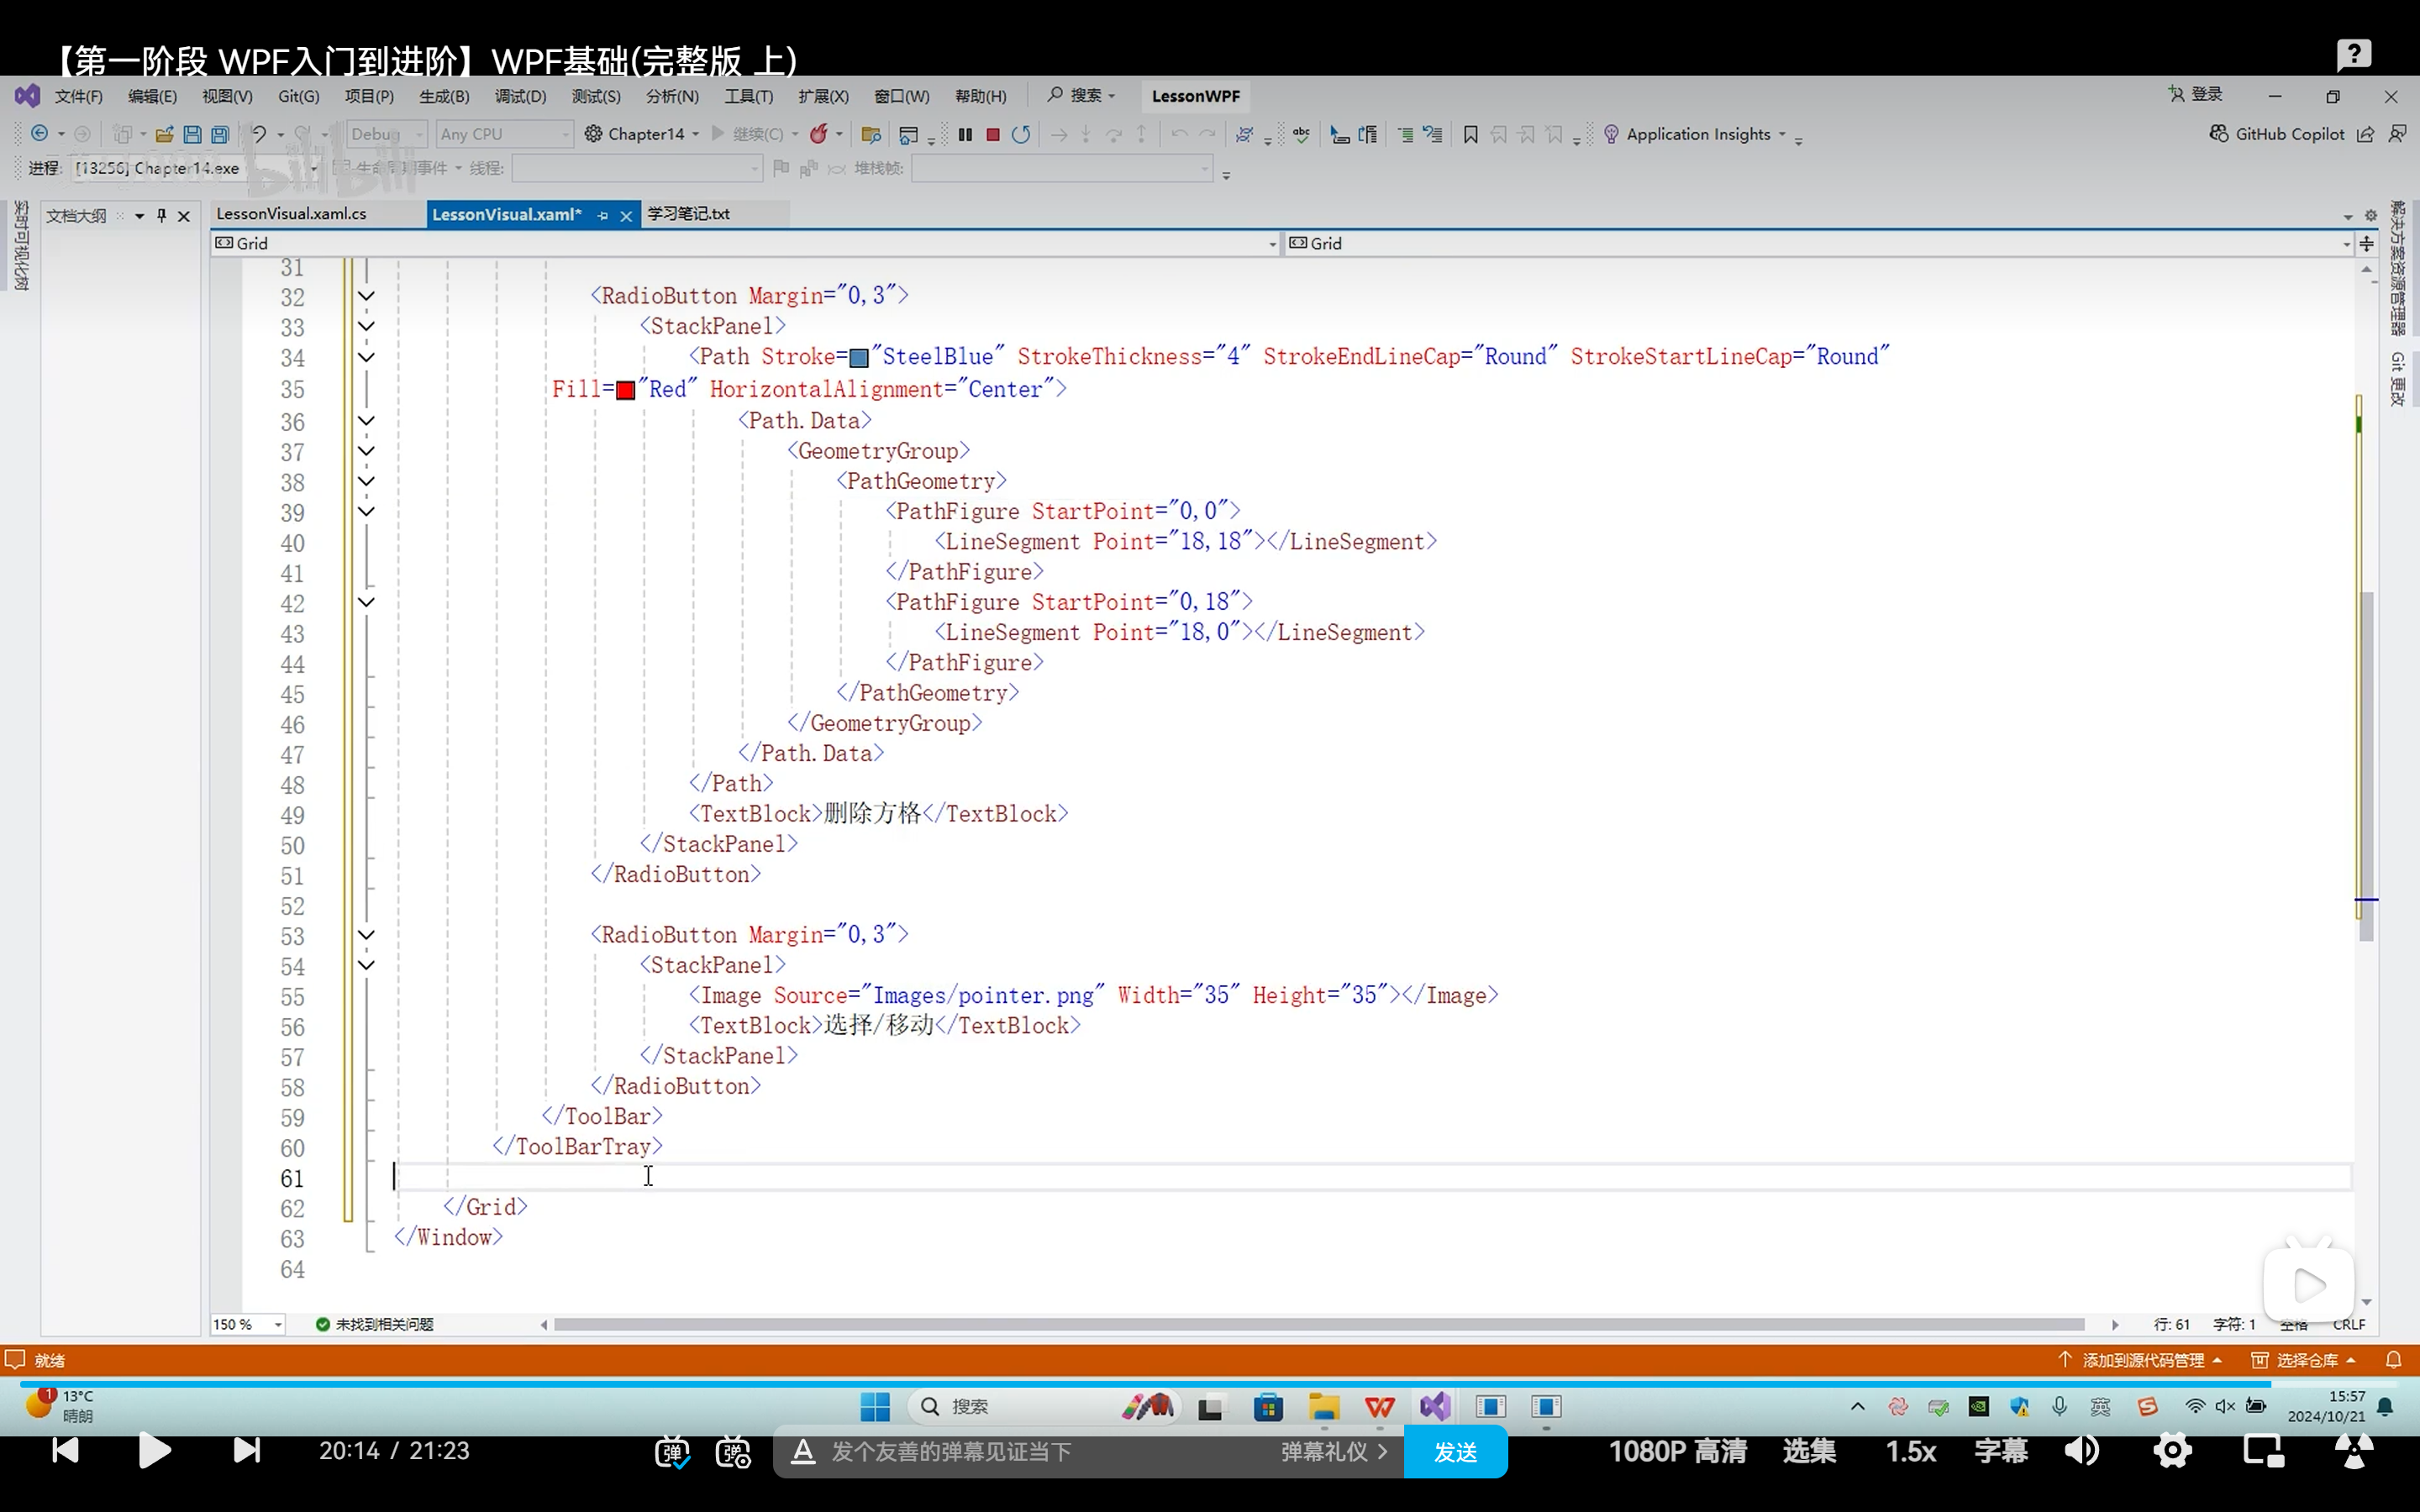
Task: Switch to the LessonVisual.xaml.cs tab
Action: (x=291, y=214)
